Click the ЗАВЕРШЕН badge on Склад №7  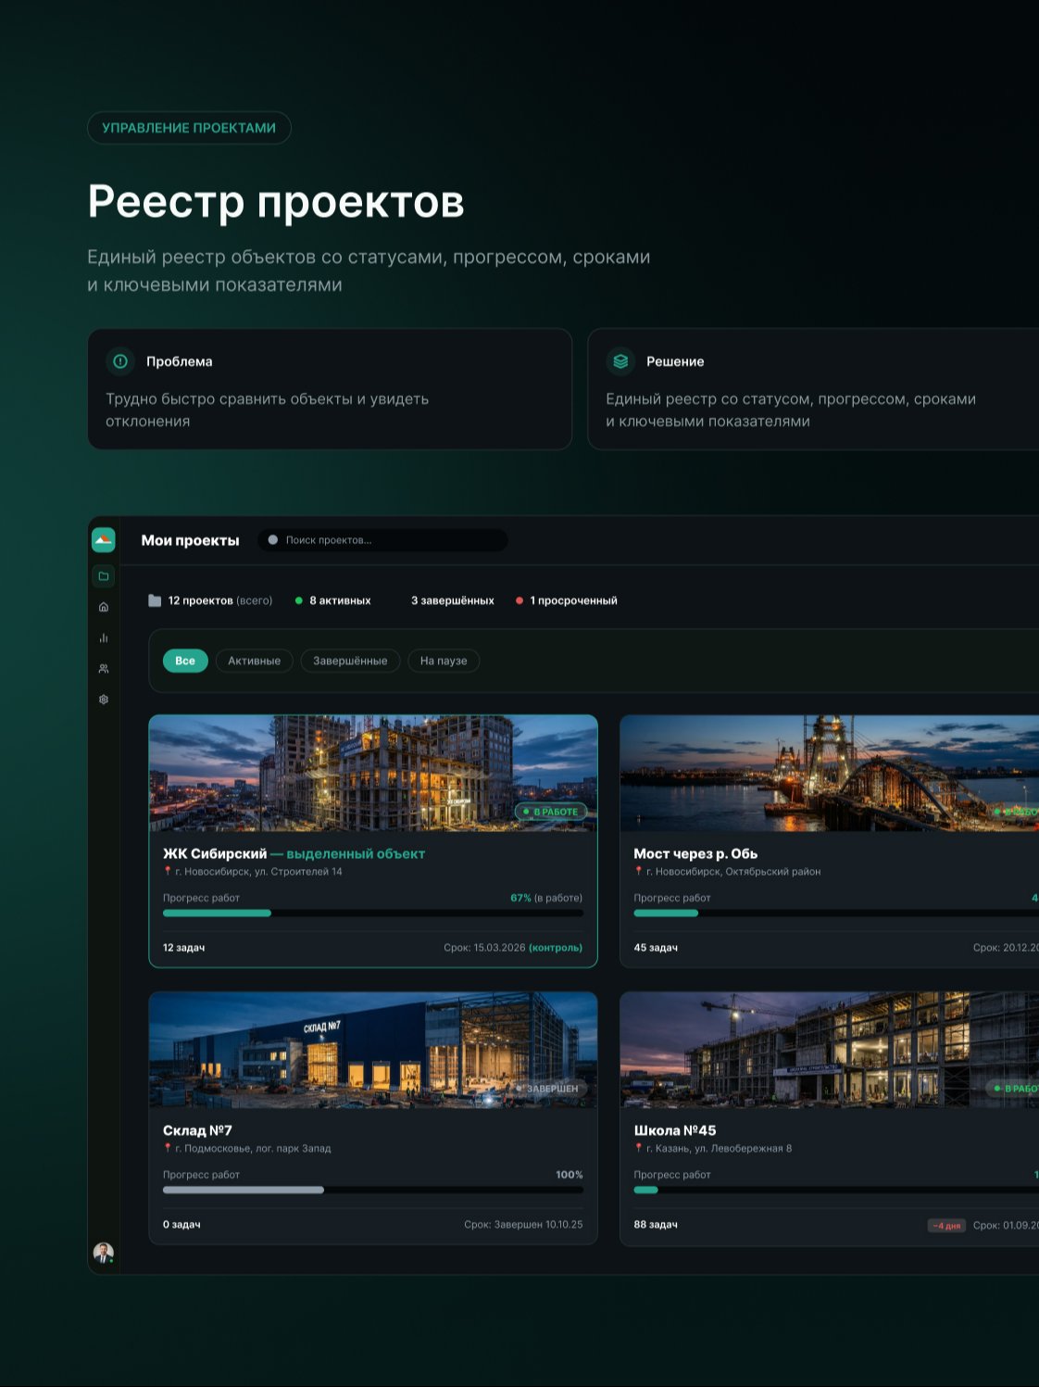(x=548, y=1089)
